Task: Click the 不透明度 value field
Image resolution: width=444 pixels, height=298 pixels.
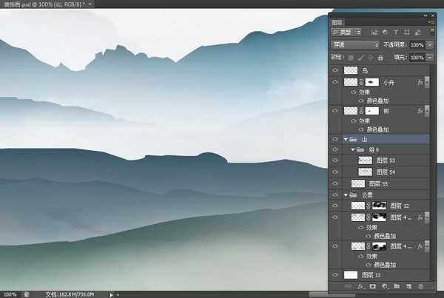Action: (x=417, y=44)
